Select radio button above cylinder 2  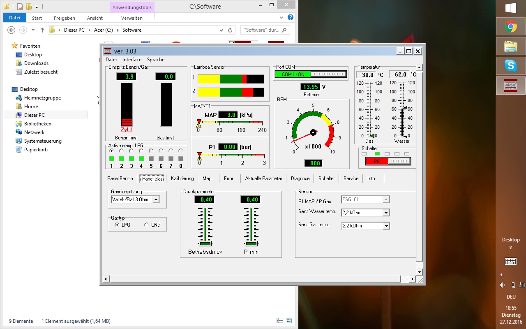click(121, 151)
